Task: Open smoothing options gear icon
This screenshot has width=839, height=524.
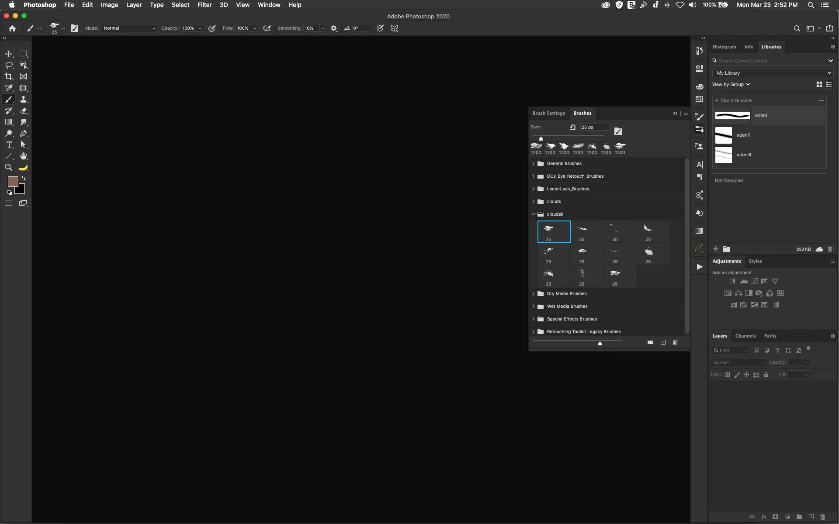Action: [x=334, y=28]
